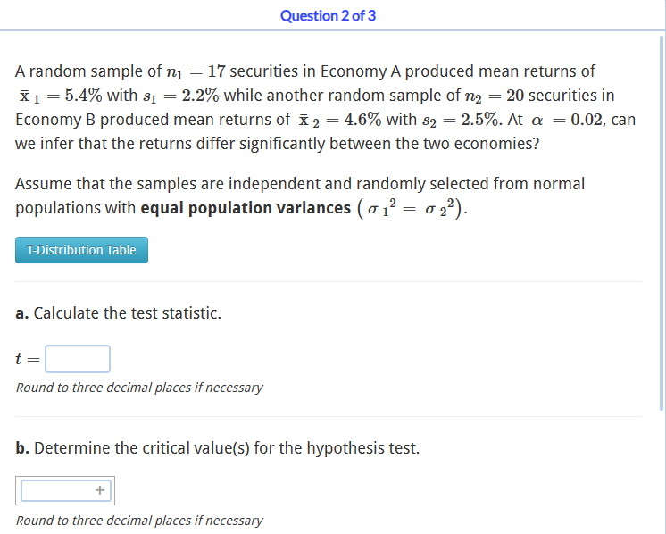Click the 't =' label beside the input
This screenshot has height=534, width=666.
tap(27, 359)
